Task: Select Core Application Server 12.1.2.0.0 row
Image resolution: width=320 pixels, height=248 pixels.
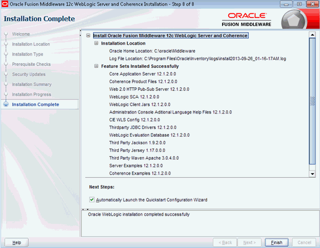Action: [143, 74]
